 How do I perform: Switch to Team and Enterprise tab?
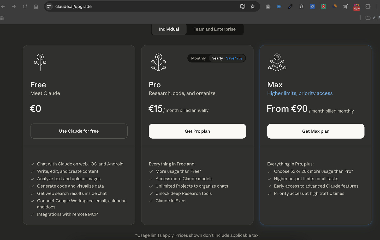[x=215, y=29]
